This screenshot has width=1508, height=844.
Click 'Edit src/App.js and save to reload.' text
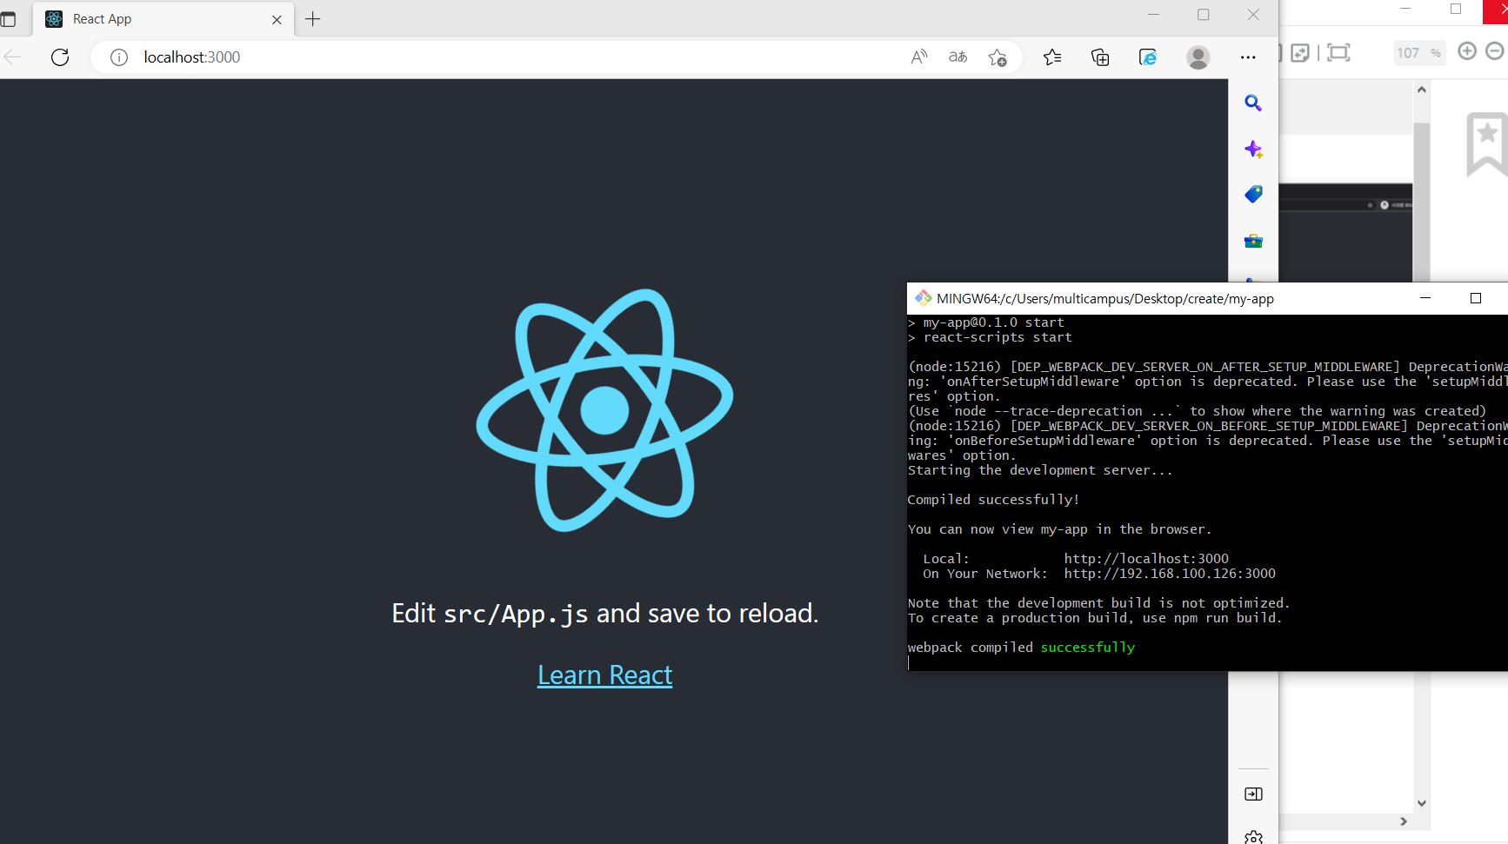[x=604, y=614]
